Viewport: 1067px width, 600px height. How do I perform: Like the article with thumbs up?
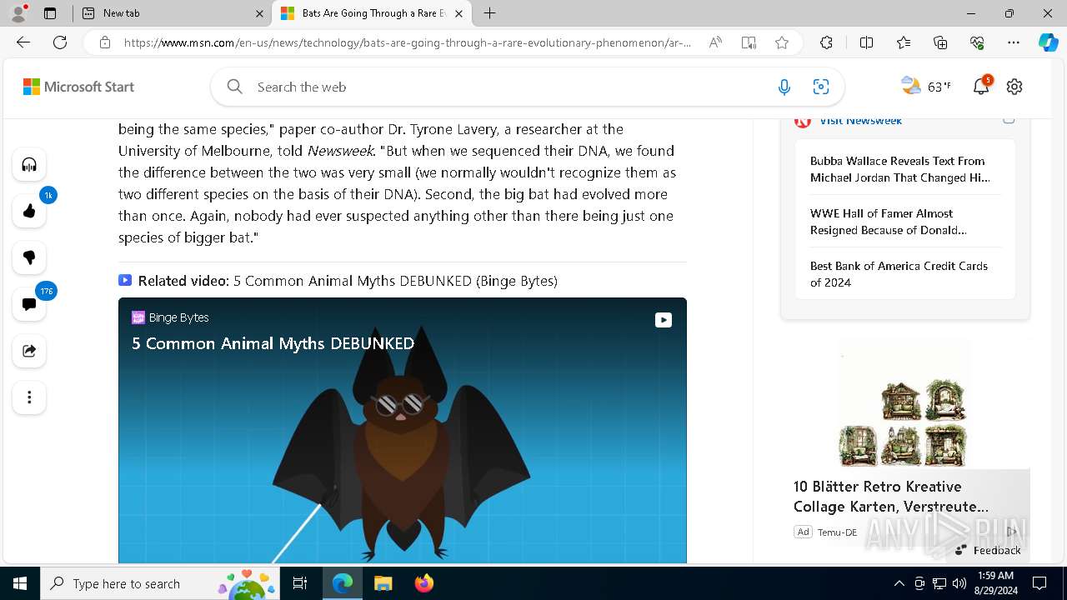[x=29, y=211]
